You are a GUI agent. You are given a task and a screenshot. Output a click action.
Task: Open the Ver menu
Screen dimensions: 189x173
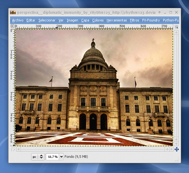point(61,20)
